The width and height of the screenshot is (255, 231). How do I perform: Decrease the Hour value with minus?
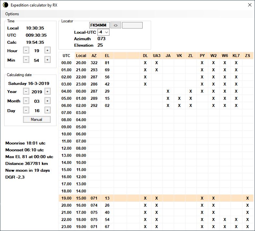tap(26, 50)
